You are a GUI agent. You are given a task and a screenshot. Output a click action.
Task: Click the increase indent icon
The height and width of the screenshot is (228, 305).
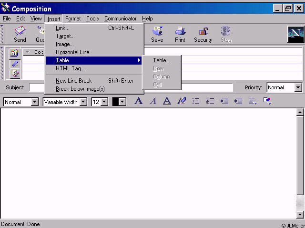pos(238,101)
